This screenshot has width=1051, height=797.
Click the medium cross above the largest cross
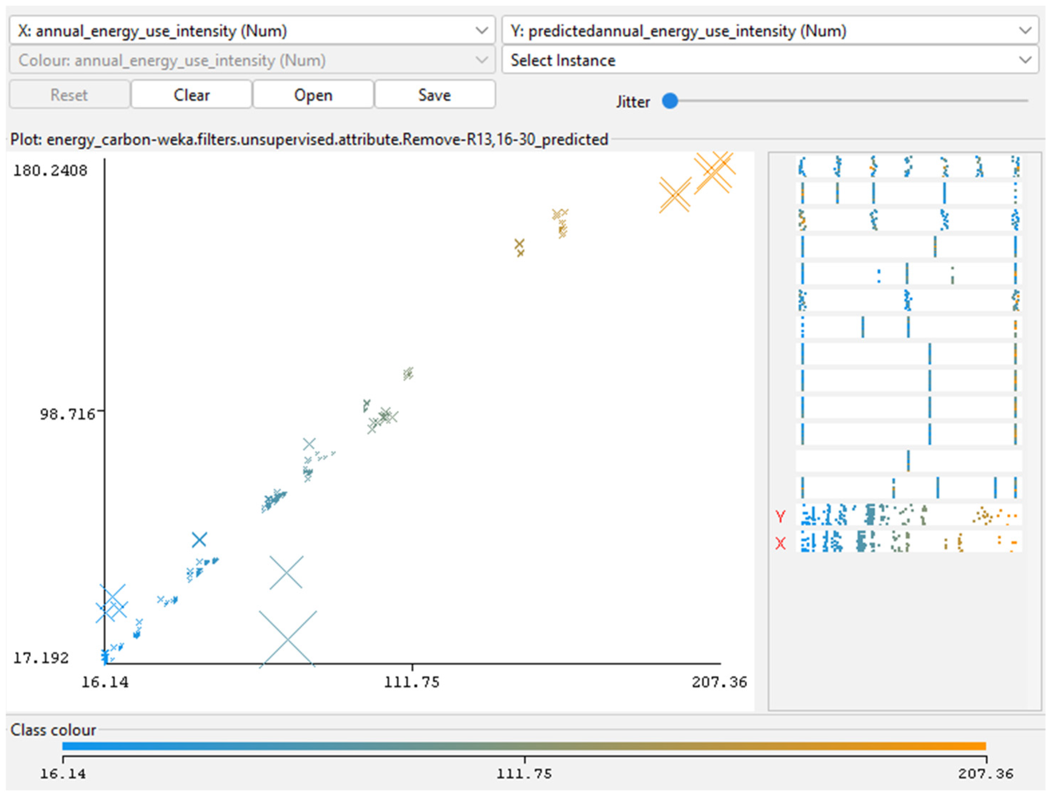coord(286,572)
